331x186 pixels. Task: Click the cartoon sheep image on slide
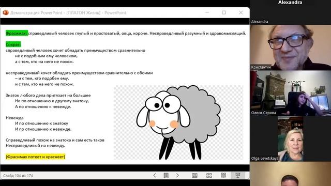[x=178, y=122]
